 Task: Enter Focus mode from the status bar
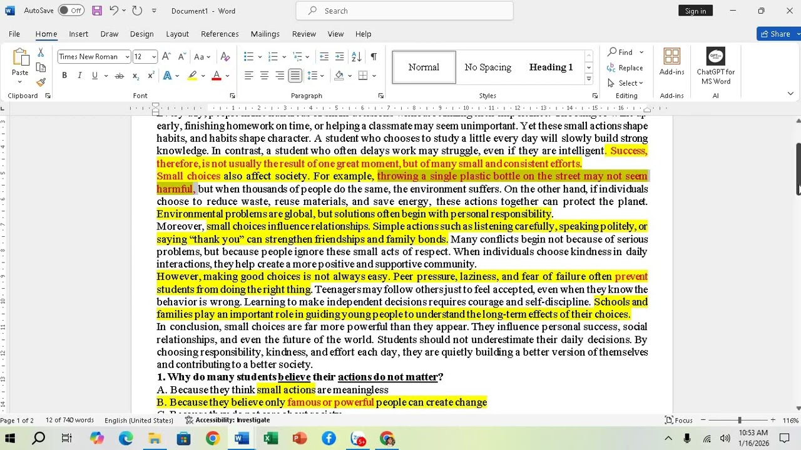[x=679, y=420]
